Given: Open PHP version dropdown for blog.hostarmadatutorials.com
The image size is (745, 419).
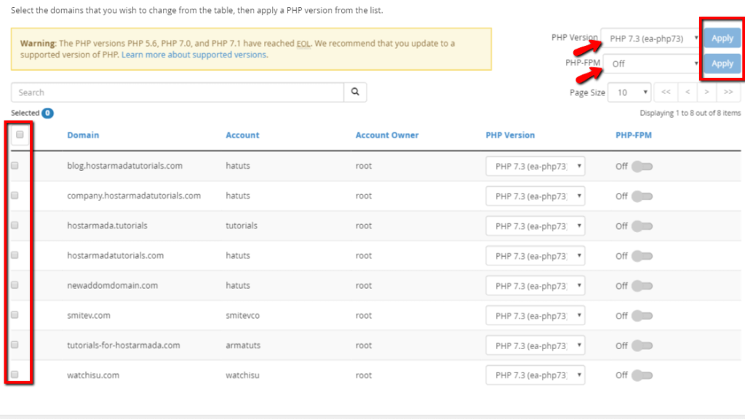Looking at the screenshot, I should (535, 167).
